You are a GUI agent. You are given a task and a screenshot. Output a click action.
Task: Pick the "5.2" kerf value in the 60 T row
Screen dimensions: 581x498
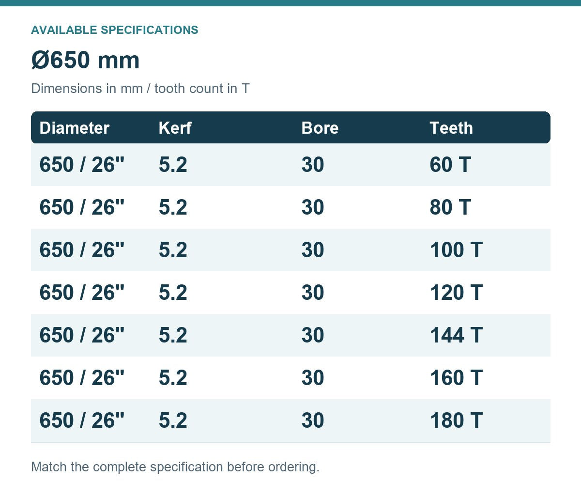(x=173, y=165)
